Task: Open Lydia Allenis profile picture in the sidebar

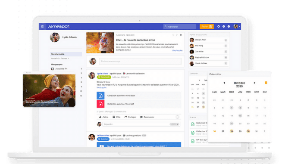Action: 54,37
